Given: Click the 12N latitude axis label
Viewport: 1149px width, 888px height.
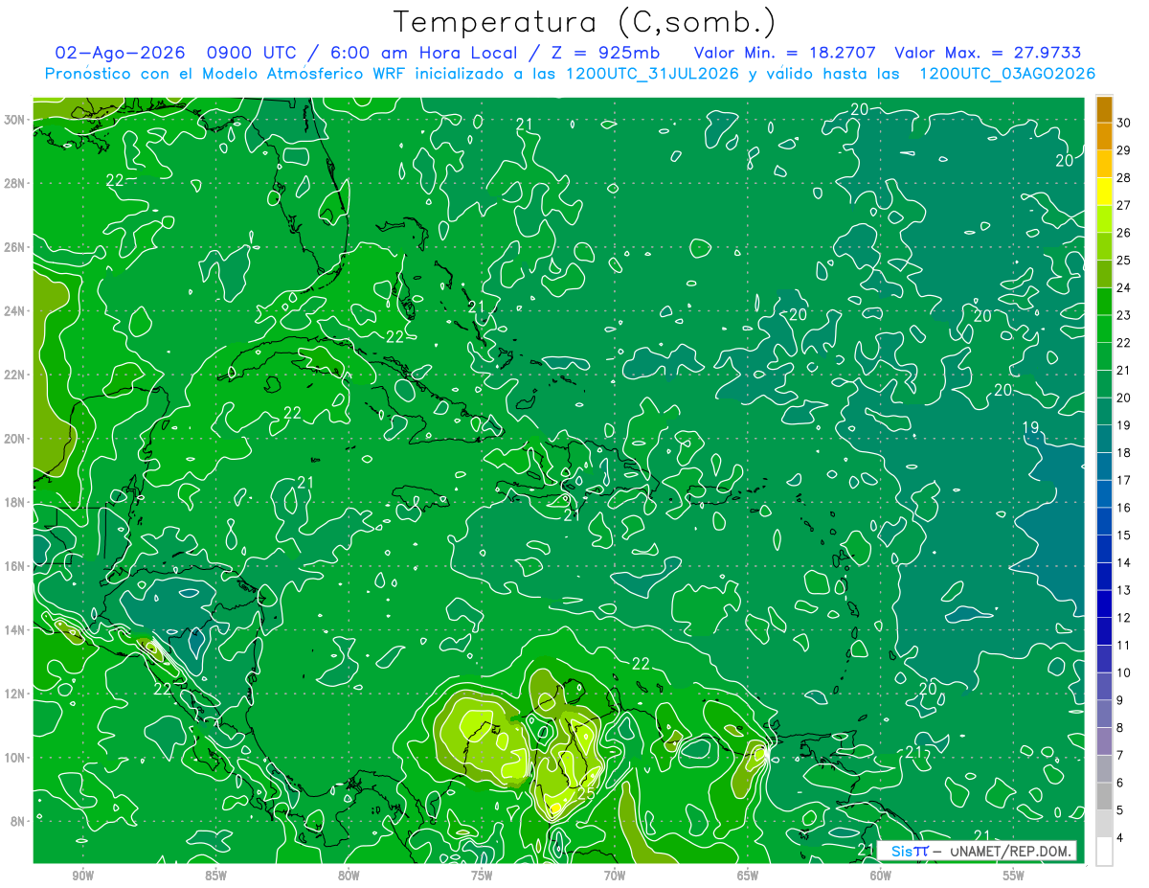Looking at the screenshot, I should tap(16, 694).
